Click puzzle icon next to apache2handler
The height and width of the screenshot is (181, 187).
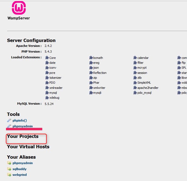(x=135, y=88)
